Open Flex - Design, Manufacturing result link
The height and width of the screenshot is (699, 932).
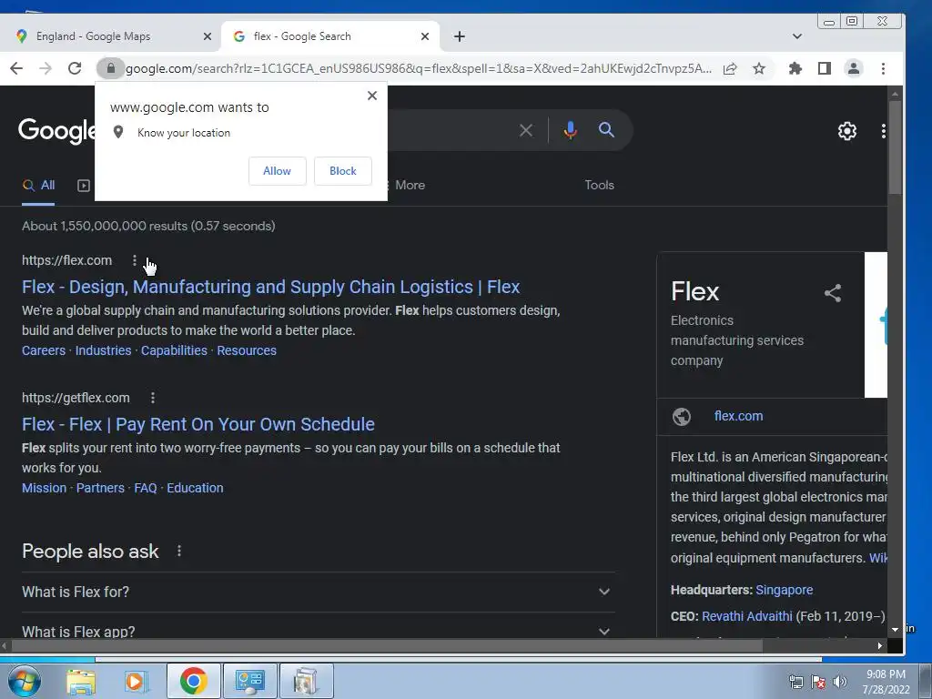[x=271, y=287]
